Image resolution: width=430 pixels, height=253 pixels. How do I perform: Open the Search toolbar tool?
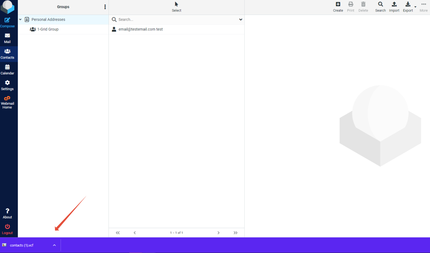380,7
